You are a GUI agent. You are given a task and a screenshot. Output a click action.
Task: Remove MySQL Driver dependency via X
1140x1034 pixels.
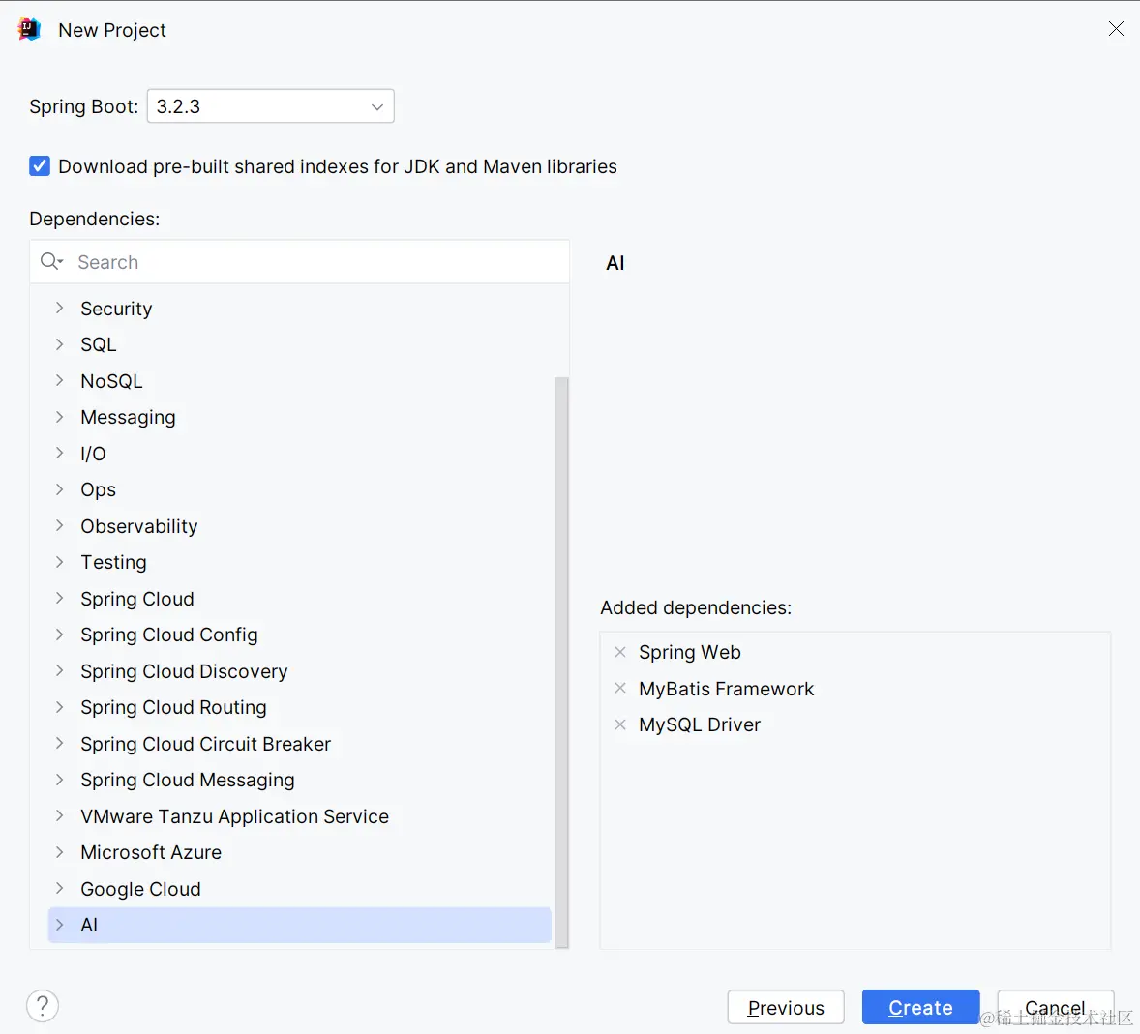click(x=620, y=724)
